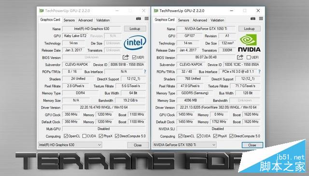This screenshot has width=309, height=176.
Task: Switch to the Advanced tab in the NVIDIA window
Action: click(200, 20)
